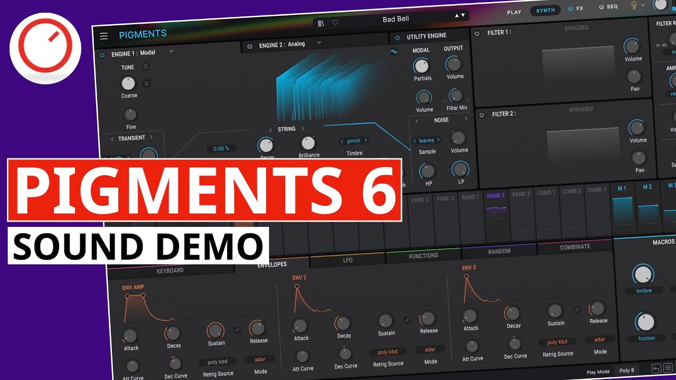Open the LFO modulation tab
Viewport: 676px width, 380px height.
click(348, 260)
